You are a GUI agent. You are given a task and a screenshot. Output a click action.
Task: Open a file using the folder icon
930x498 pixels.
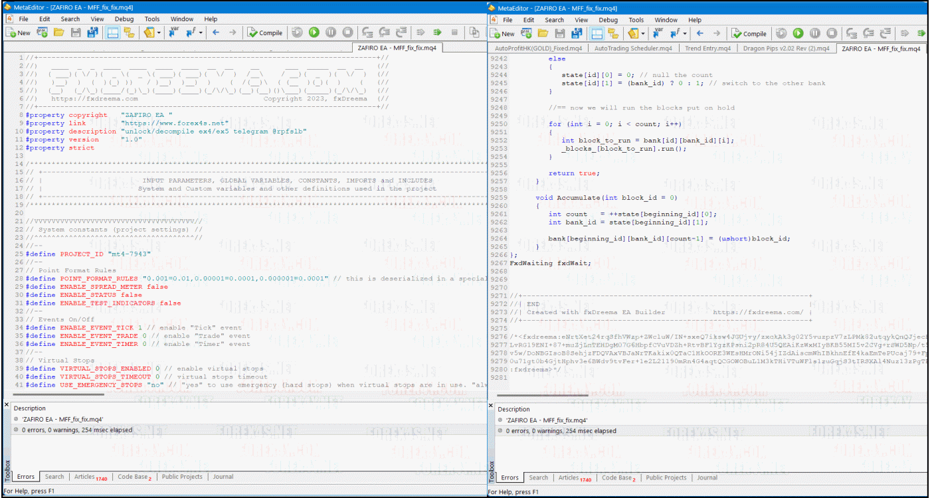coord(58,32)
